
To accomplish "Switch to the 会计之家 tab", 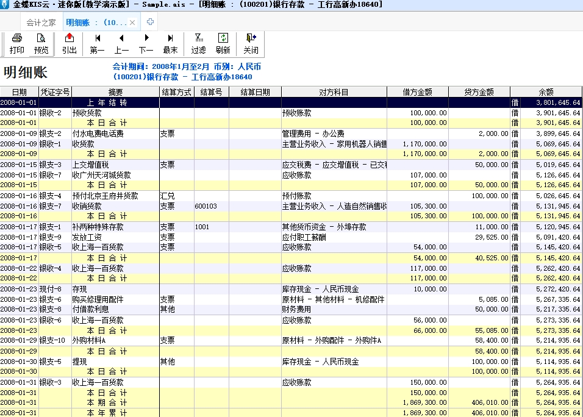I will point(41,23).
